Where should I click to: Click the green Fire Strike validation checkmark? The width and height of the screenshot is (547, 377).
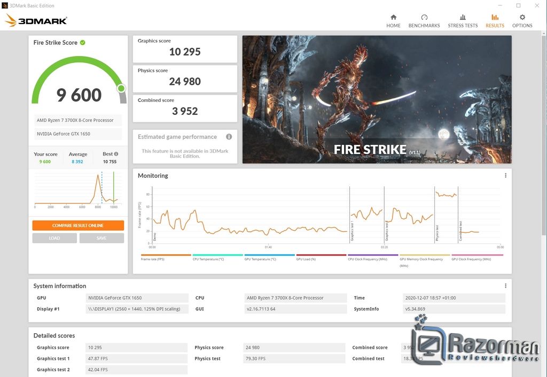83,43
